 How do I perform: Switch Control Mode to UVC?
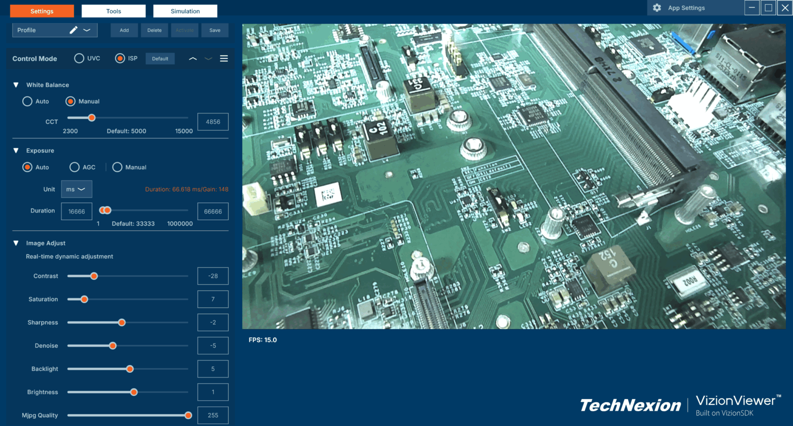(x=79, y=58)
